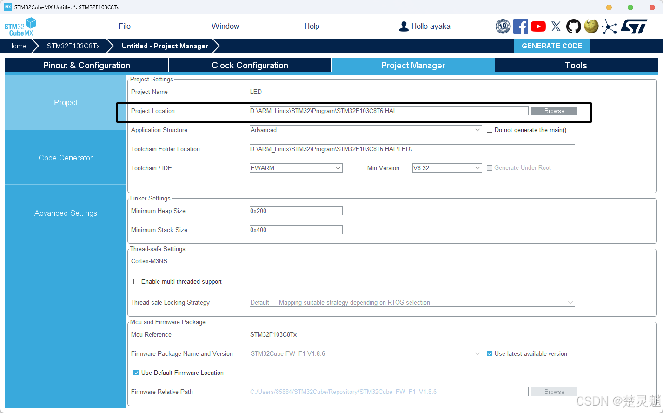Uncheck Use latest available version
This screenshot has width=663, height=413.
[x=490, y=354]
